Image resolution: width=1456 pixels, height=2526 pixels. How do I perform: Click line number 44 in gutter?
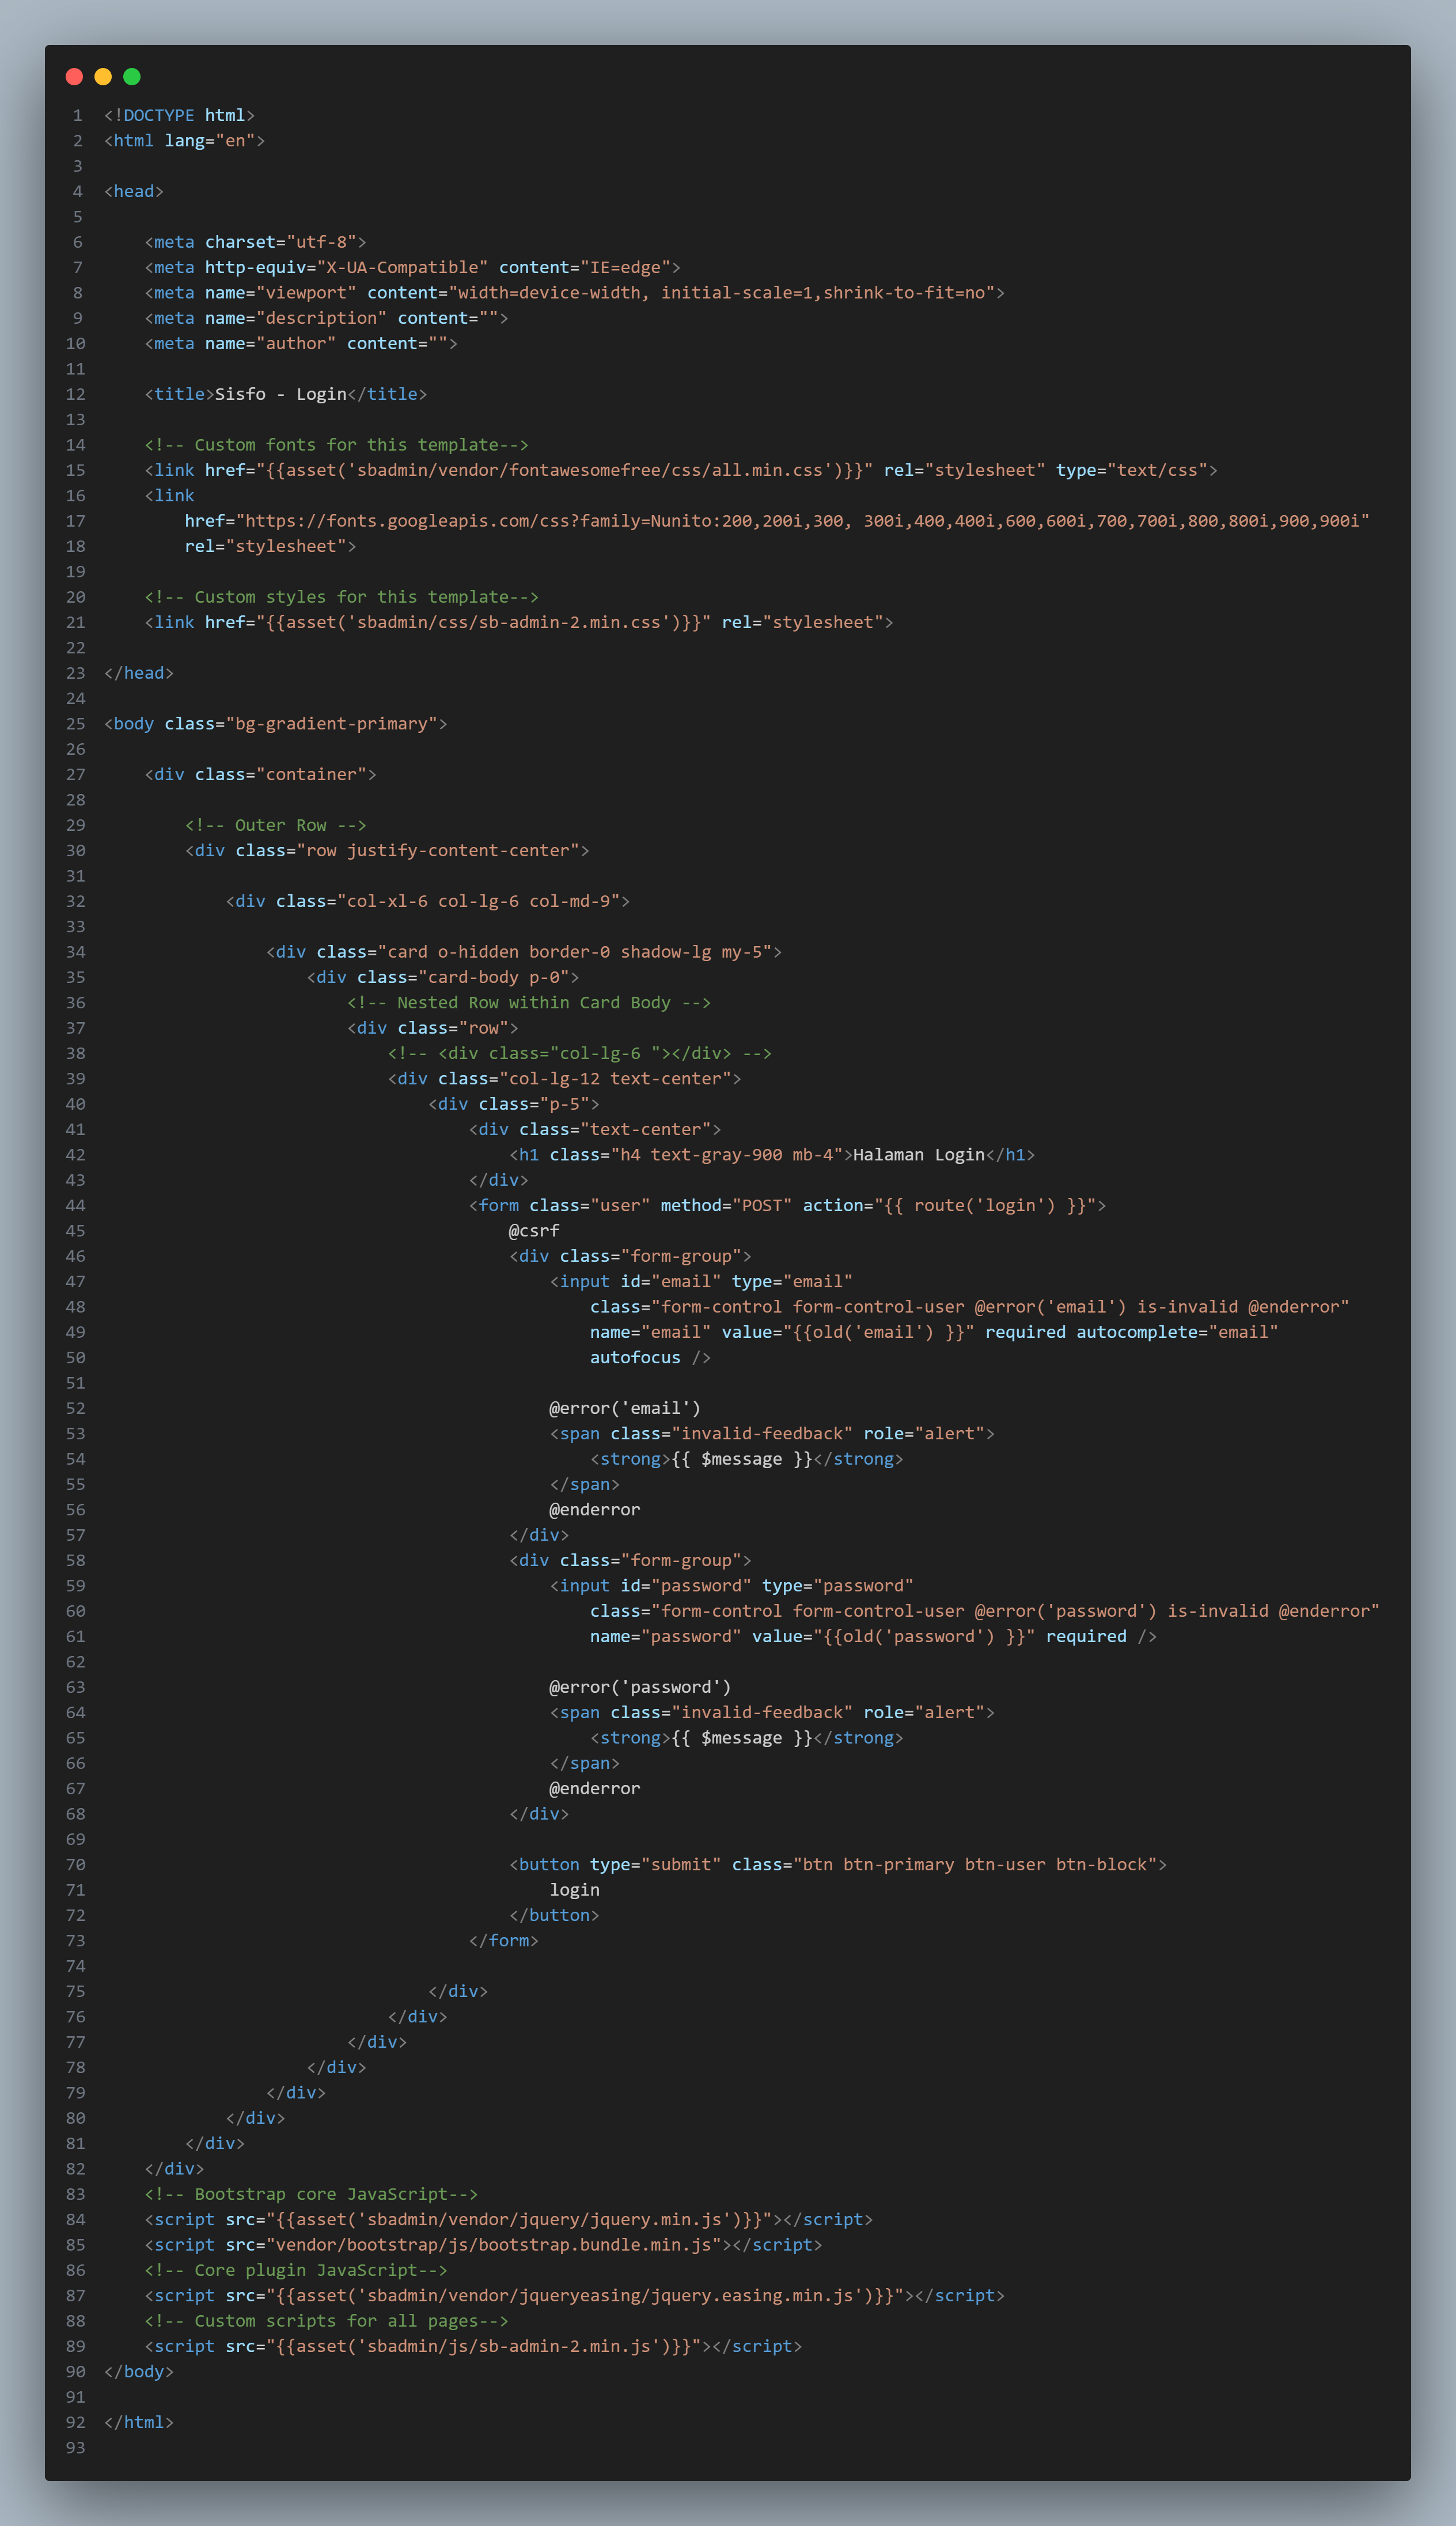tap(76, 1205)
